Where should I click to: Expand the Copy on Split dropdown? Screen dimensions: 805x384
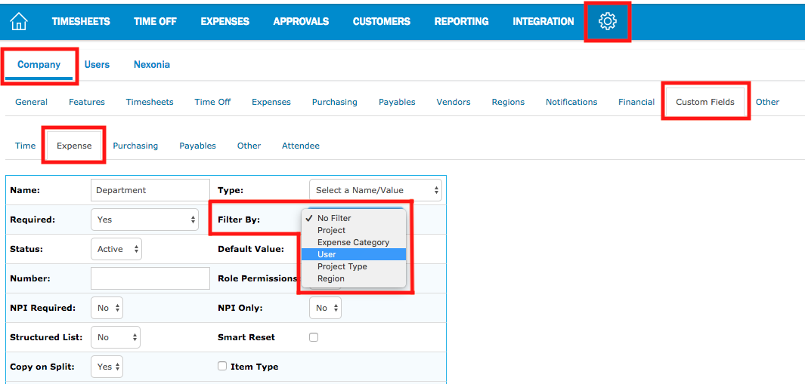coord(107,367)
